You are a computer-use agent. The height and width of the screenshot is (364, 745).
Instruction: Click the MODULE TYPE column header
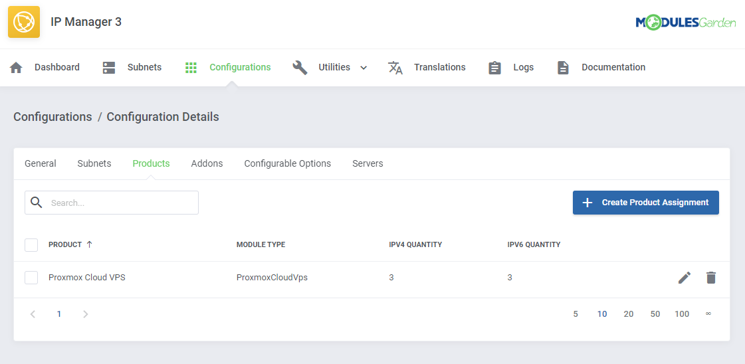click(x=261, y=245)
